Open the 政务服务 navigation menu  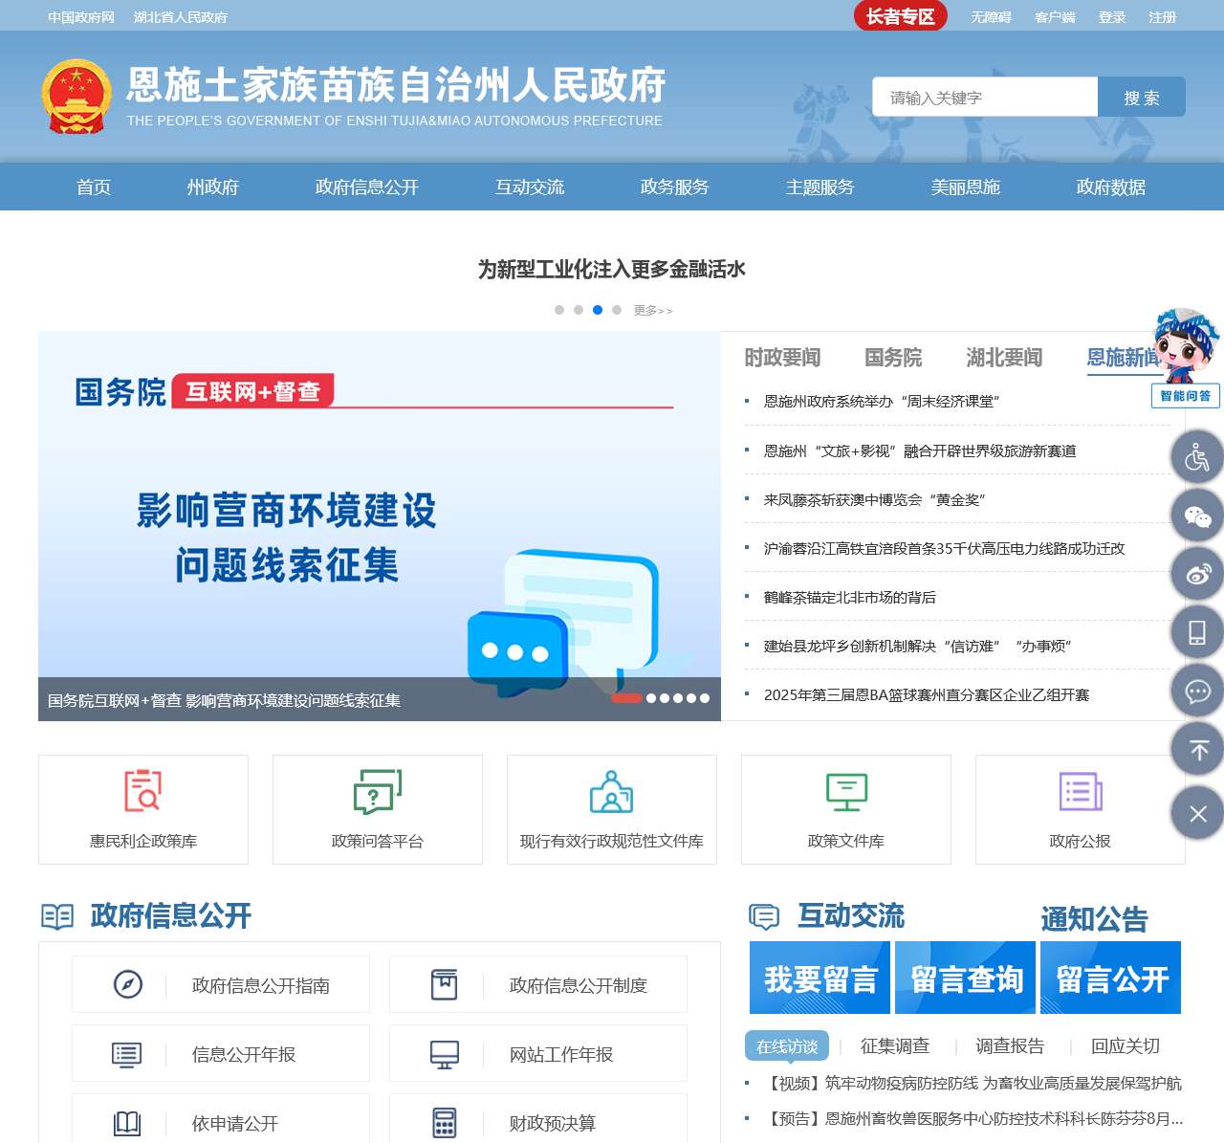pos(673,187)
